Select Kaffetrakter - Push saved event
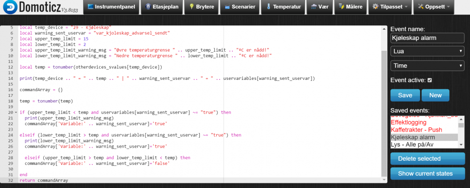Image resolution: width=470 pixels, height=188 pixels. (x=418, y=129)
